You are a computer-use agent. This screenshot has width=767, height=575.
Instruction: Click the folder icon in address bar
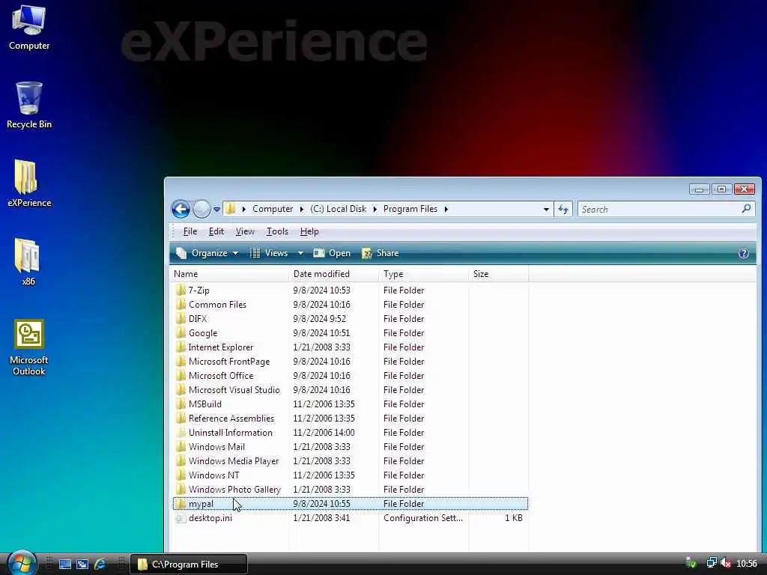(231, 210)
